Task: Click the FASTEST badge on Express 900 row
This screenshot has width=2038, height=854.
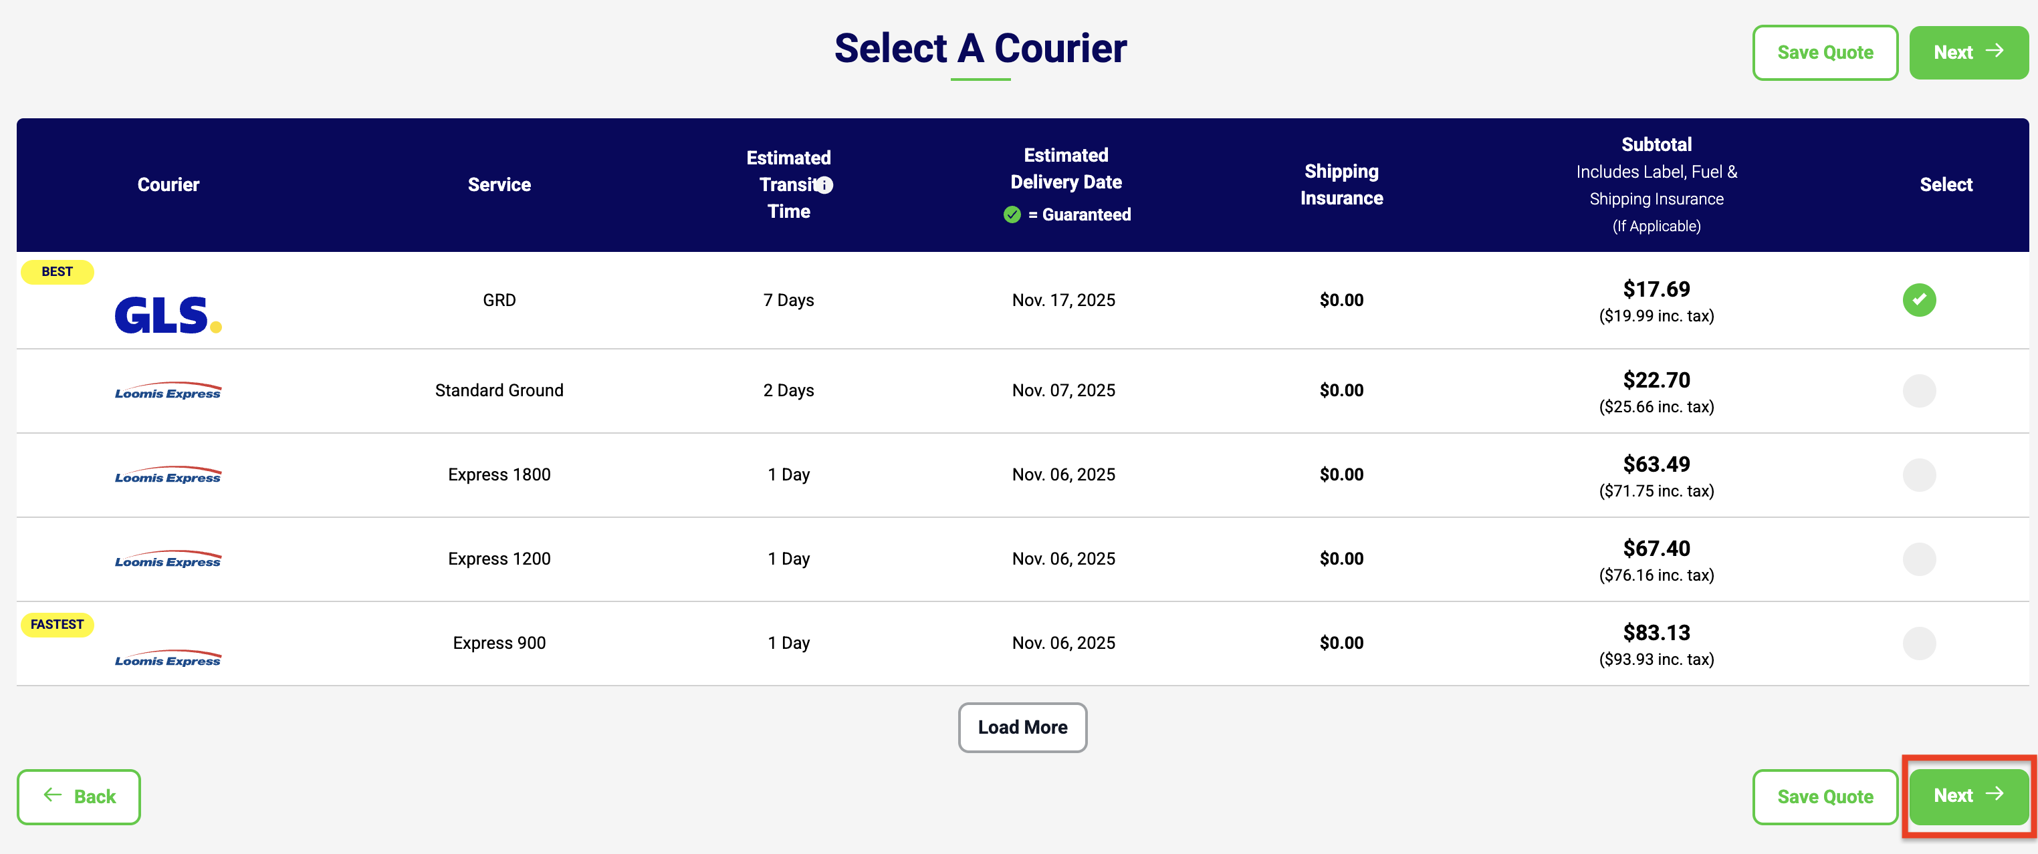Action: pyautogui.click(x=57, y=624)
